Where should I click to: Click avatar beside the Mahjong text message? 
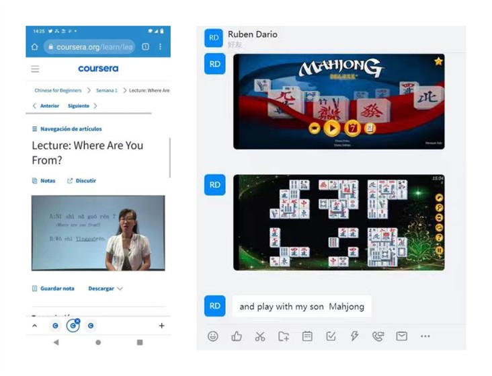tap(215, 306)
